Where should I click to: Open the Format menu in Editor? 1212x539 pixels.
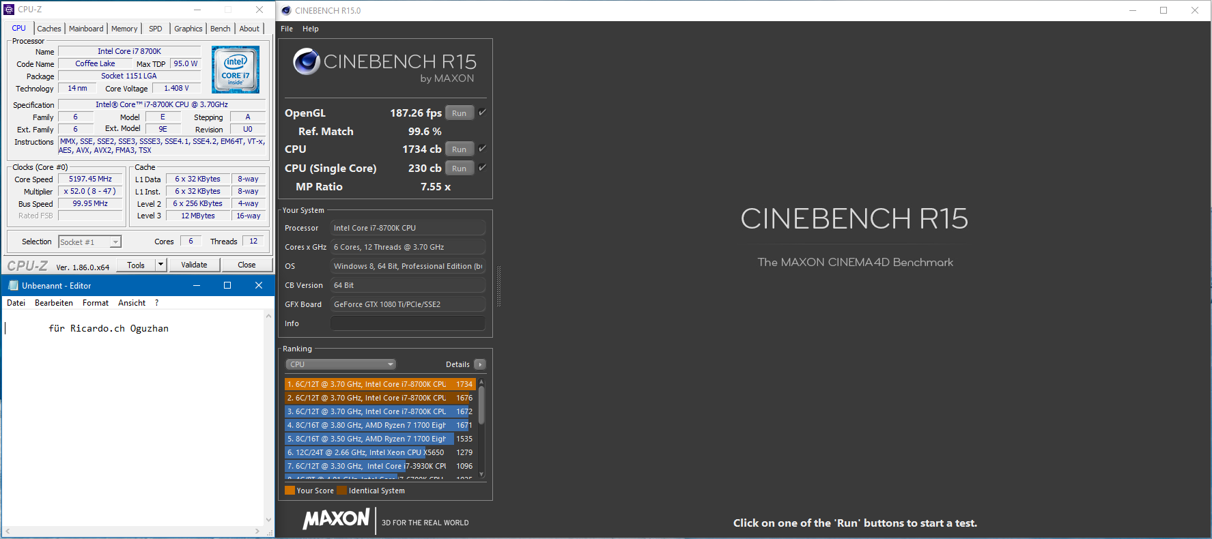coord(96,303)
